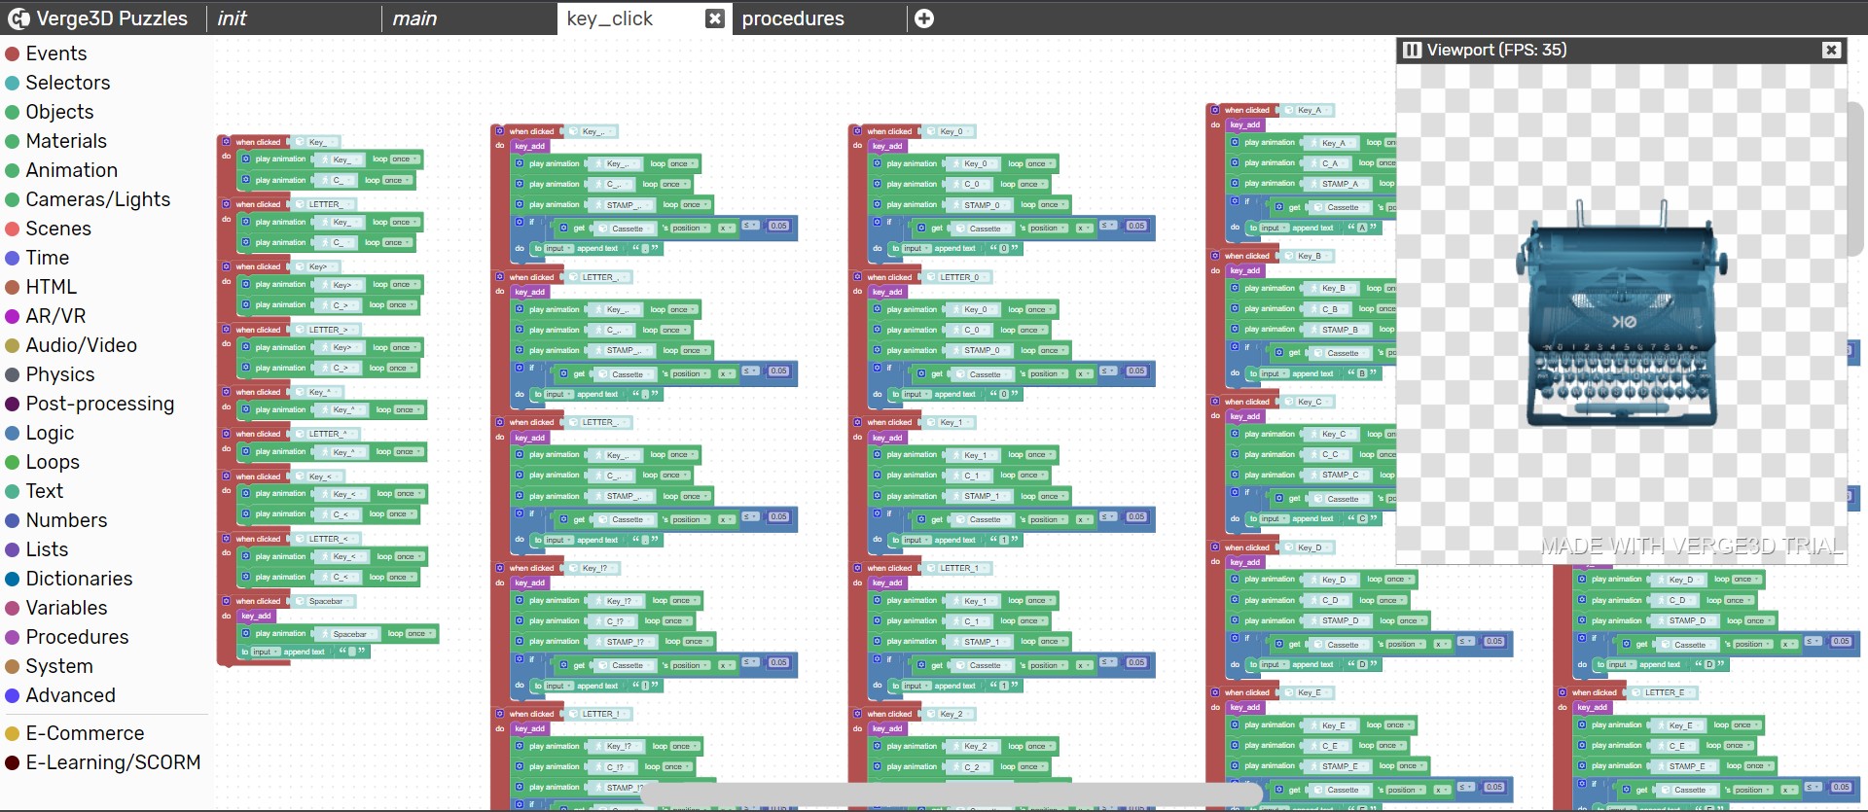Click gear icon of C_A play animation block
The image size is (1868, 812).
(x=1235, y=162)
